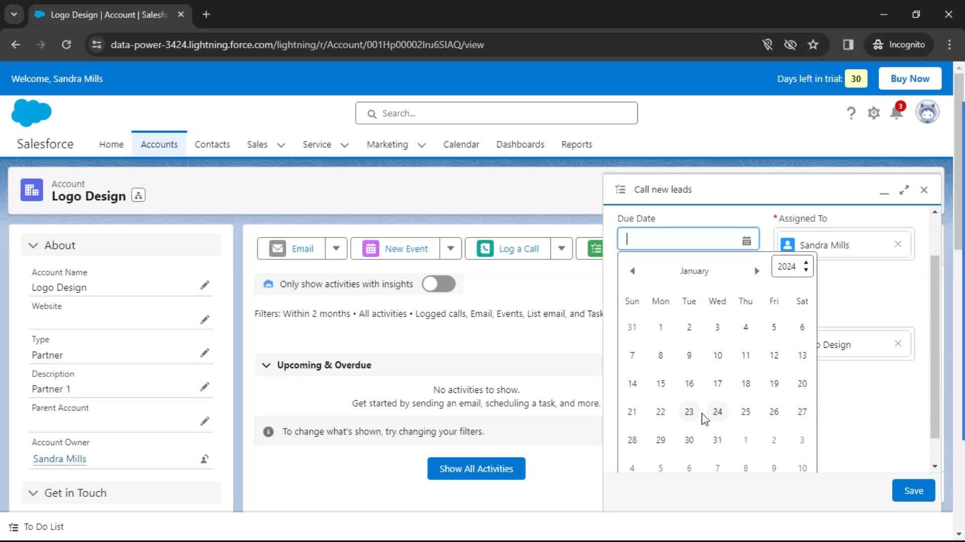Open the Contacts tab
Image resolution: width=965 pixels, height=542 pixels.
212,145
